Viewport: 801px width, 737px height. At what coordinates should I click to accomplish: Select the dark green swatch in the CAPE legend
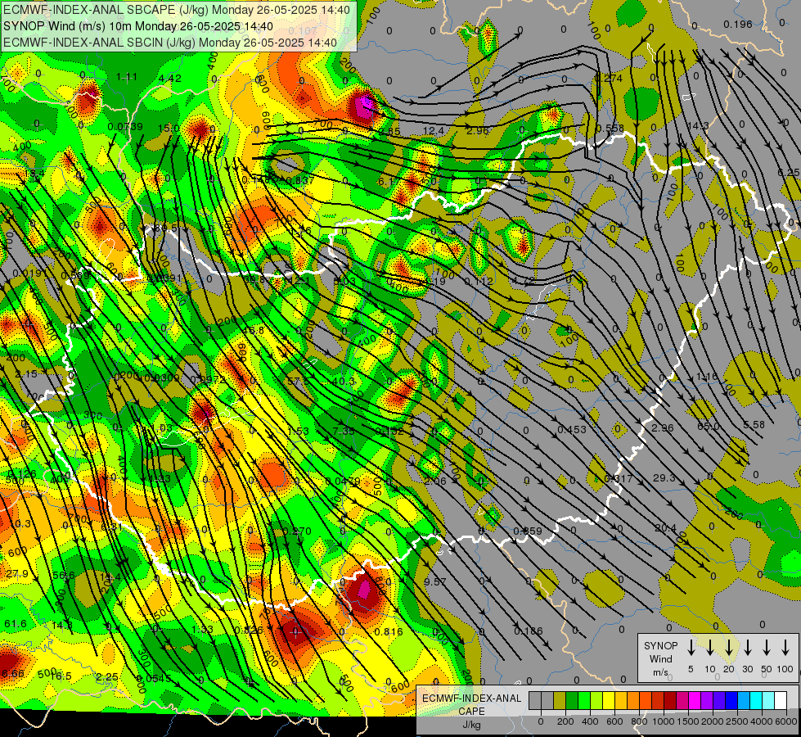[572, 701]
